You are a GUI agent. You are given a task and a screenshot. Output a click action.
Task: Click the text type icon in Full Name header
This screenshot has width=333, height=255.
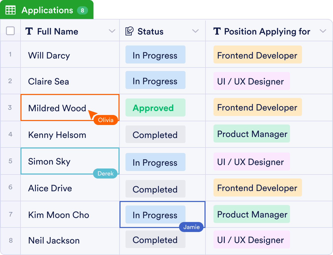click(29, 31)
